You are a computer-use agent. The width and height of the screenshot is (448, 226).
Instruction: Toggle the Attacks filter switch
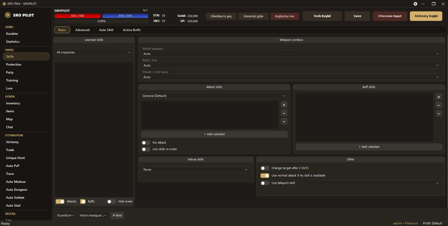[60, 201]
